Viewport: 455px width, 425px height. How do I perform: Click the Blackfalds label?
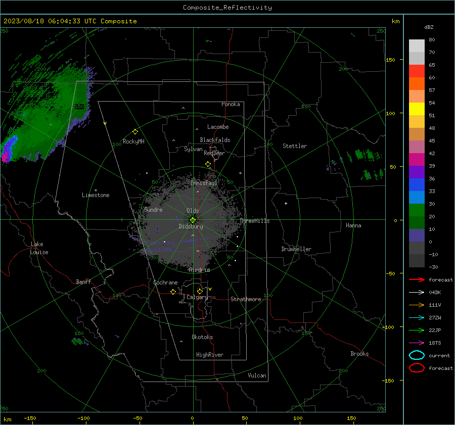coord(215,140)
